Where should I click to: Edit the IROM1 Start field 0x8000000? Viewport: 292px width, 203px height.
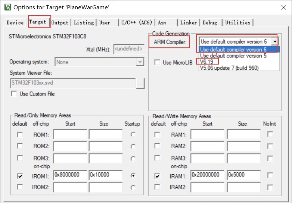(70, 175)
